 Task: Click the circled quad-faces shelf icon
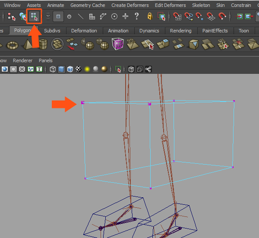pyautogui.click(x=57, y=44)
